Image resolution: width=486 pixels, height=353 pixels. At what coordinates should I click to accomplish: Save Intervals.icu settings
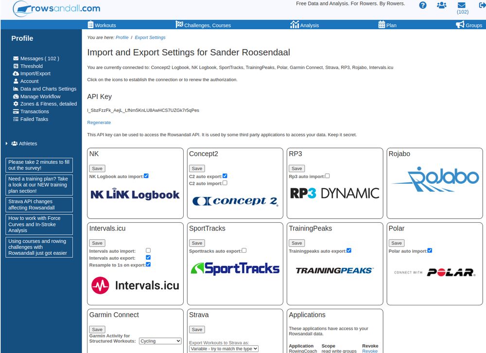[97, 243]
